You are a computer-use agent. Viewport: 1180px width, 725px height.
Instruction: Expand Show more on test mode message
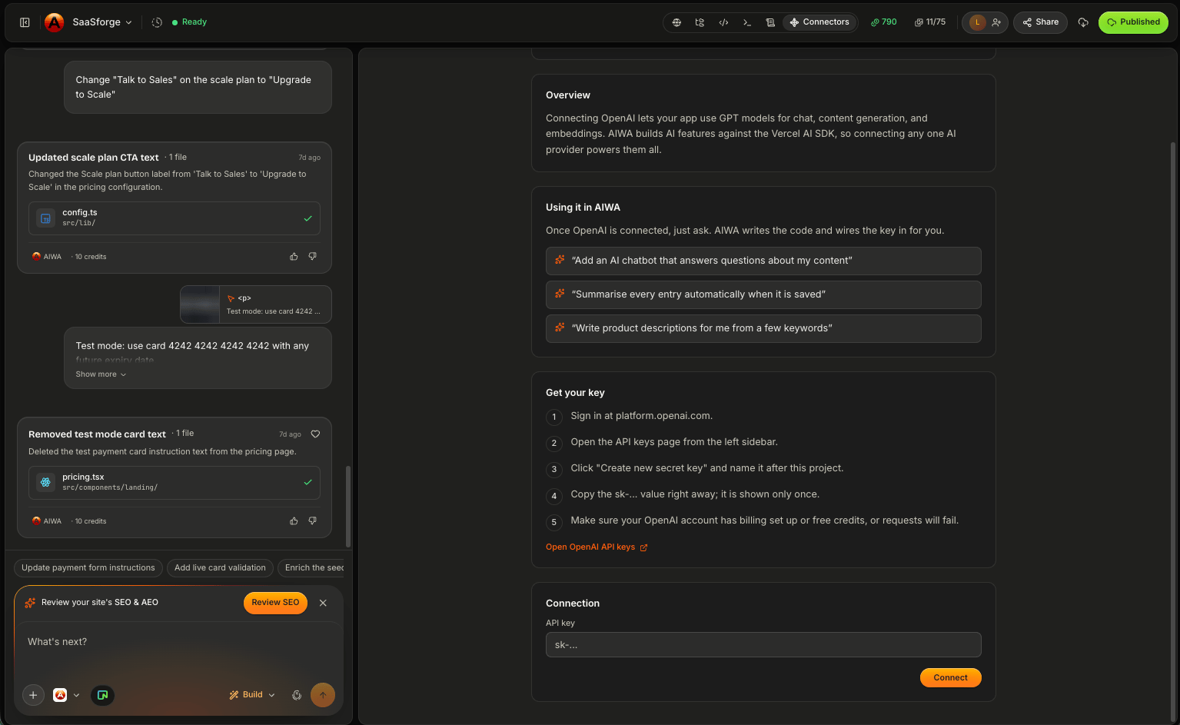pos(101,374)
